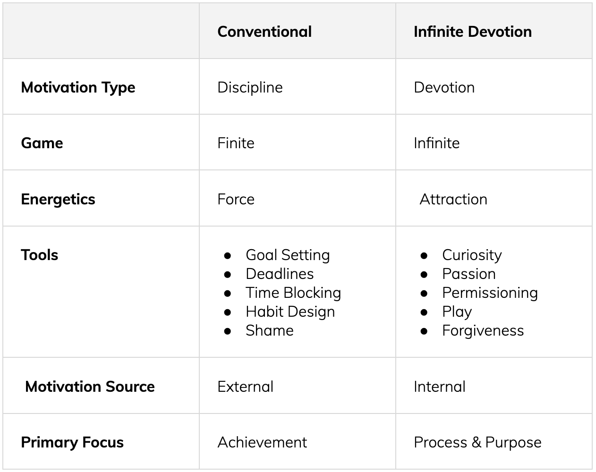Click the Time Blocking bullet item

click(293, 293)
